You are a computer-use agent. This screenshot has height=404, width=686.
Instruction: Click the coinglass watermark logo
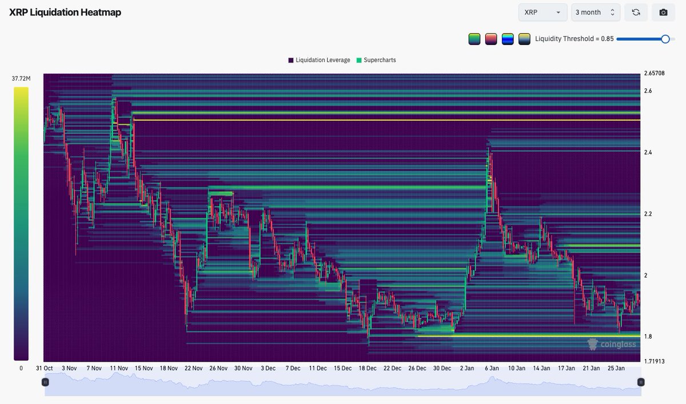tap(611, 344)
